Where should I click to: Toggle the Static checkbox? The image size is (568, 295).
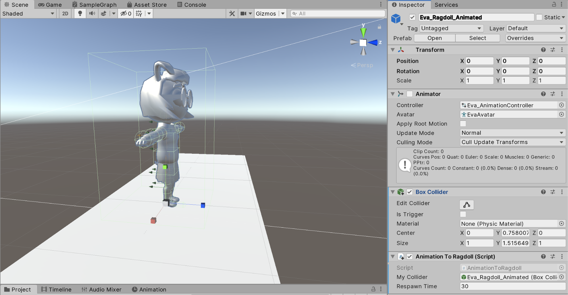(x=539, y=17)
